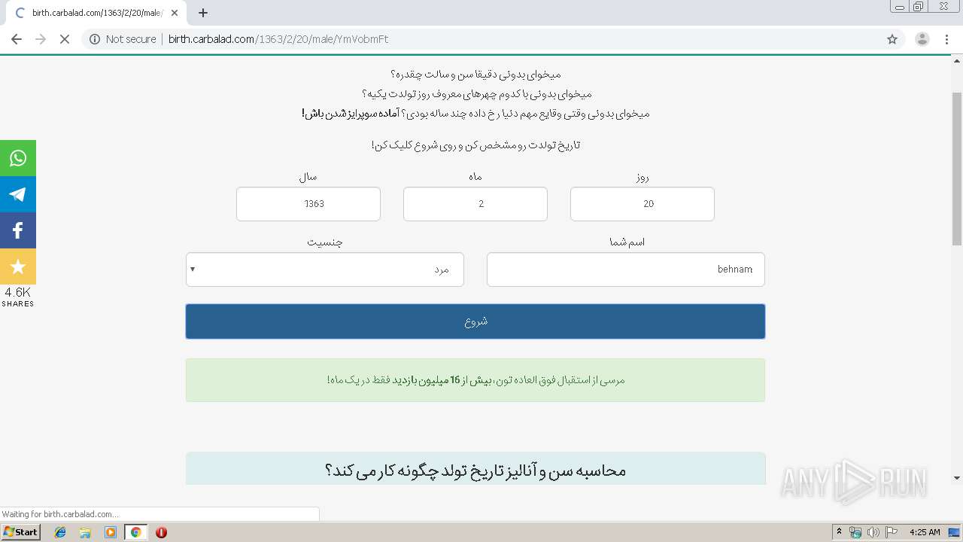Click the yellow star favorites share icon
This screenshot has height=542, width=963.
coord(18,266)
